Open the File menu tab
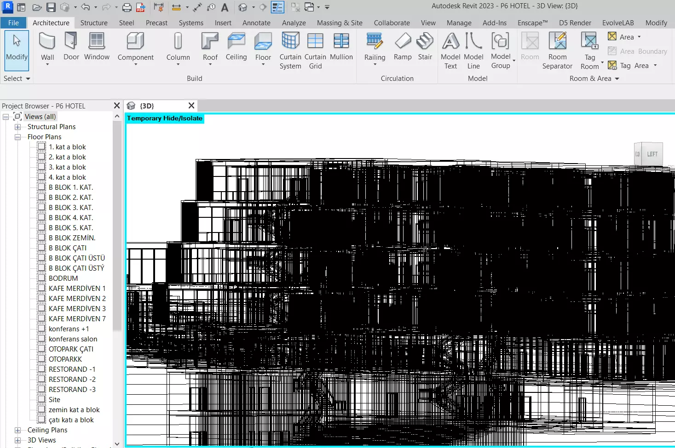Screen dimensions: 675x448 [13, 23]
